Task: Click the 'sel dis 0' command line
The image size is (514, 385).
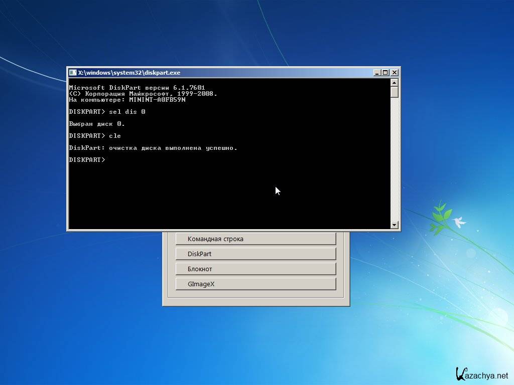Action: point(126,112)
